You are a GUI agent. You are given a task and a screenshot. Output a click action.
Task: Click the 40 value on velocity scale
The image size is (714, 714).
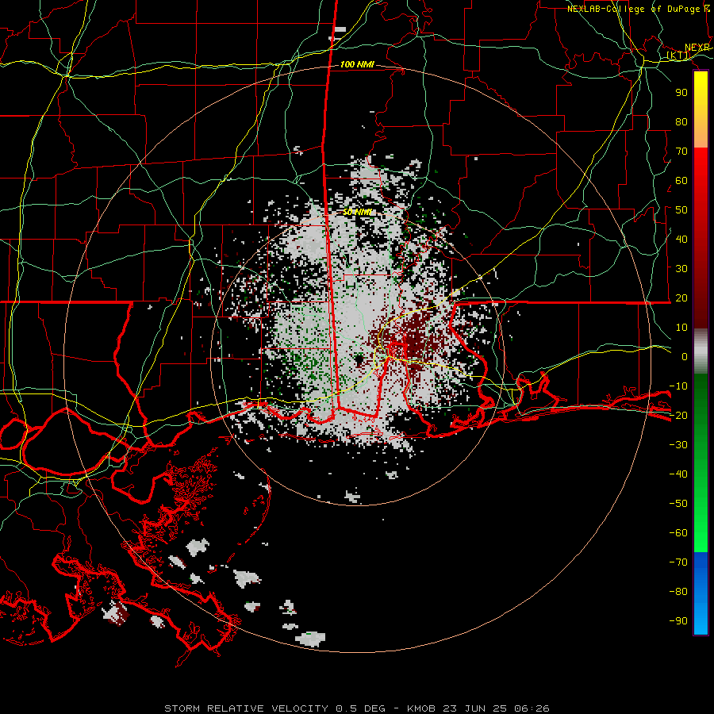(681, 240)
